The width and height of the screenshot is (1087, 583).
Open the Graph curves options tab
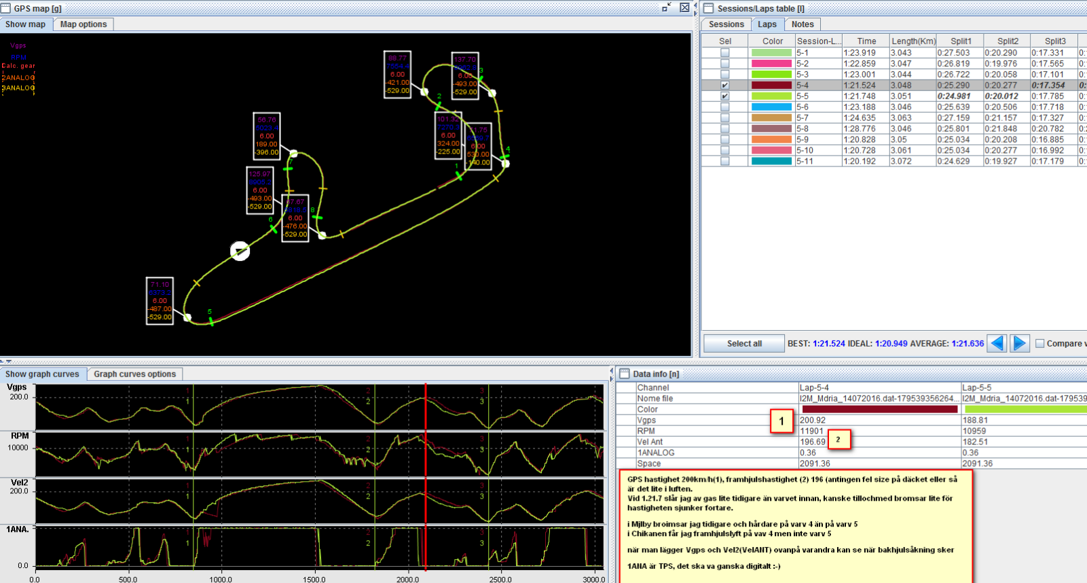[x=134, y=374]
